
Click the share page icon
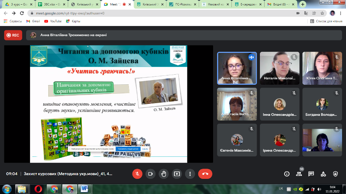click(x=314, y=13)
